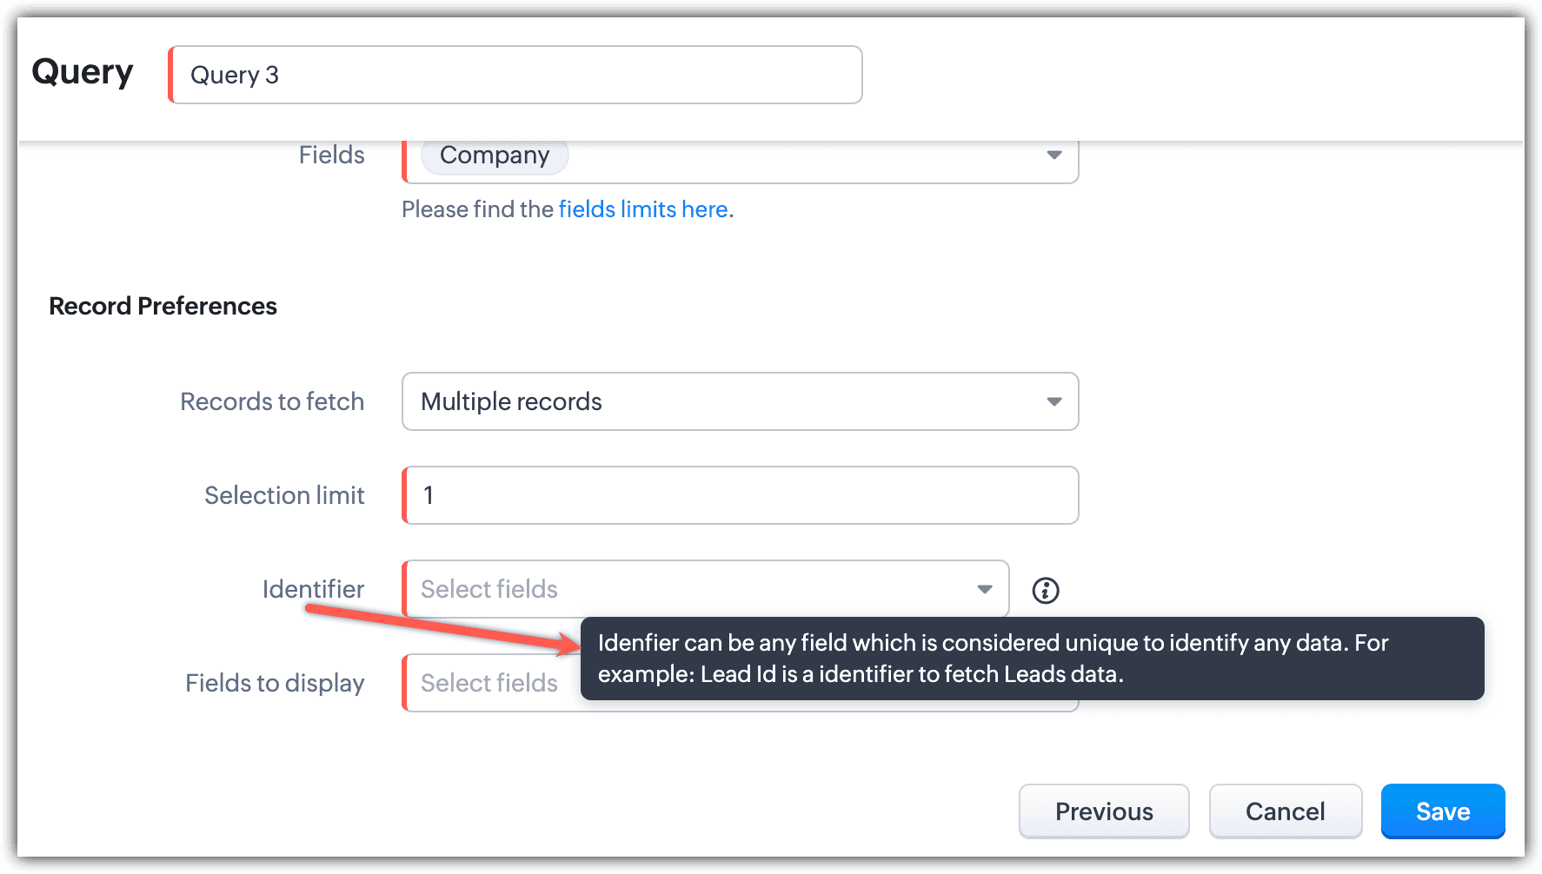Viewport: 1542px width, 874px height.
Task: Click the Selection limit label
Action: [x=284, y=495]
